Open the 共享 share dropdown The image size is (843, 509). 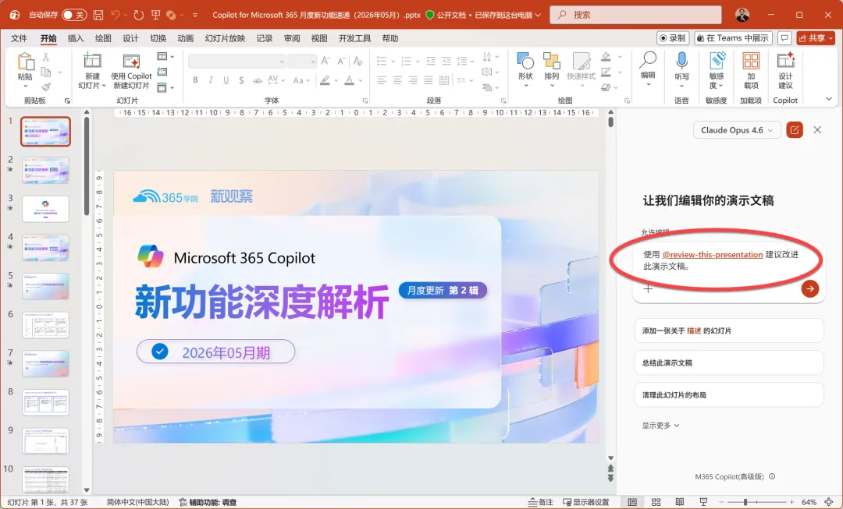(816, 38)
